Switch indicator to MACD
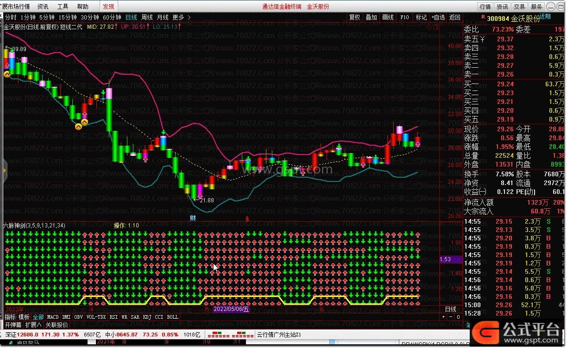This screenshot has width=567, height=348. tap(53, 317)
